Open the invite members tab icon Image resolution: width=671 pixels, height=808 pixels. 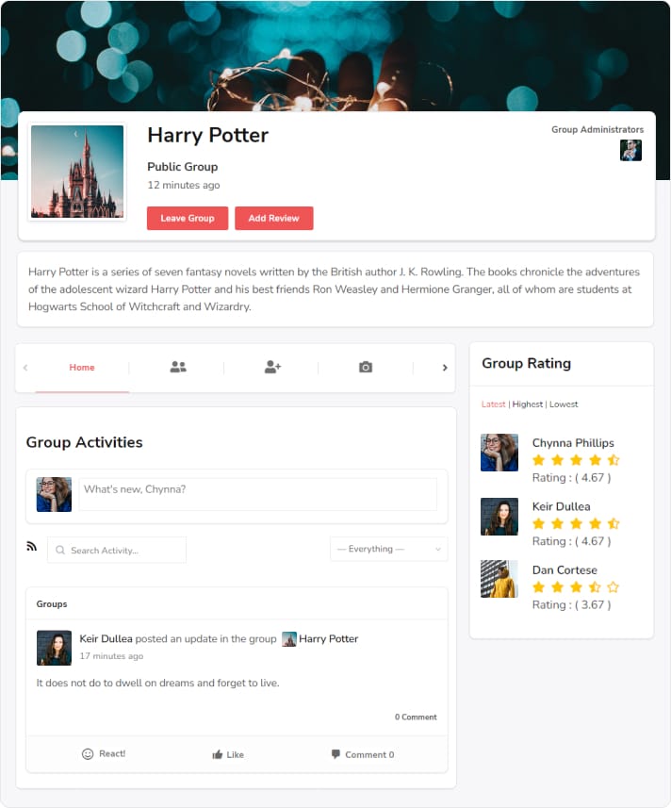273,367
